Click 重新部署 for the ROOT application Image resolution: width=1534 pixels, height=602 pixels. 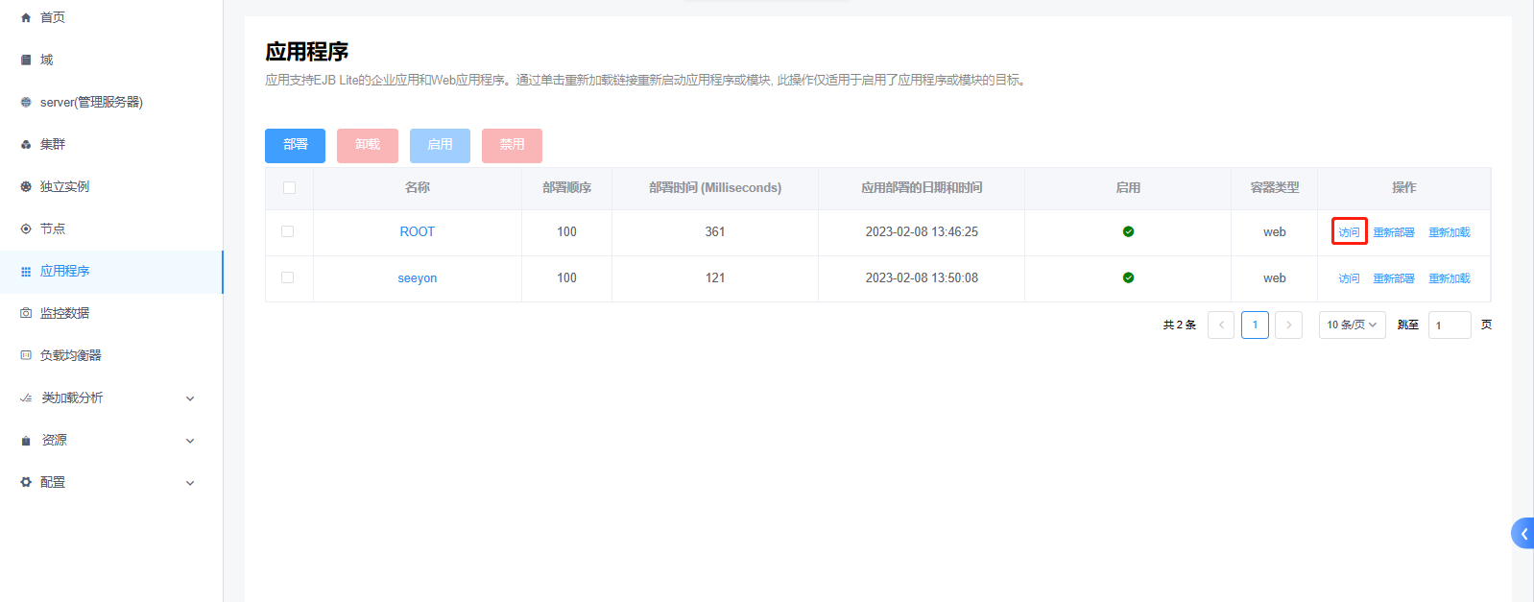point(1394,232)
